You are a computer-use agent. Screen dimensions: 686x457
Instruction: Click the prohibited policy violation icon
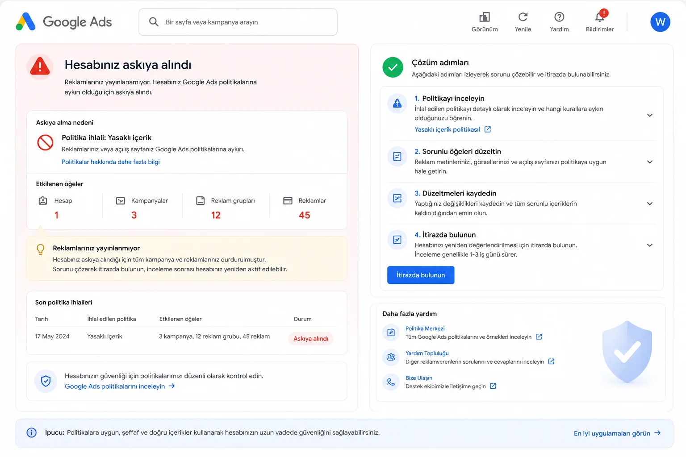click(45, 142)
